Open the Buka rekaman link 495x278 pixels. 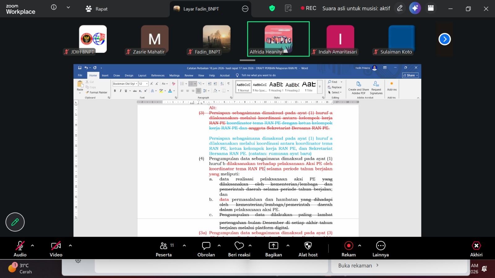[x=358, y=265]
